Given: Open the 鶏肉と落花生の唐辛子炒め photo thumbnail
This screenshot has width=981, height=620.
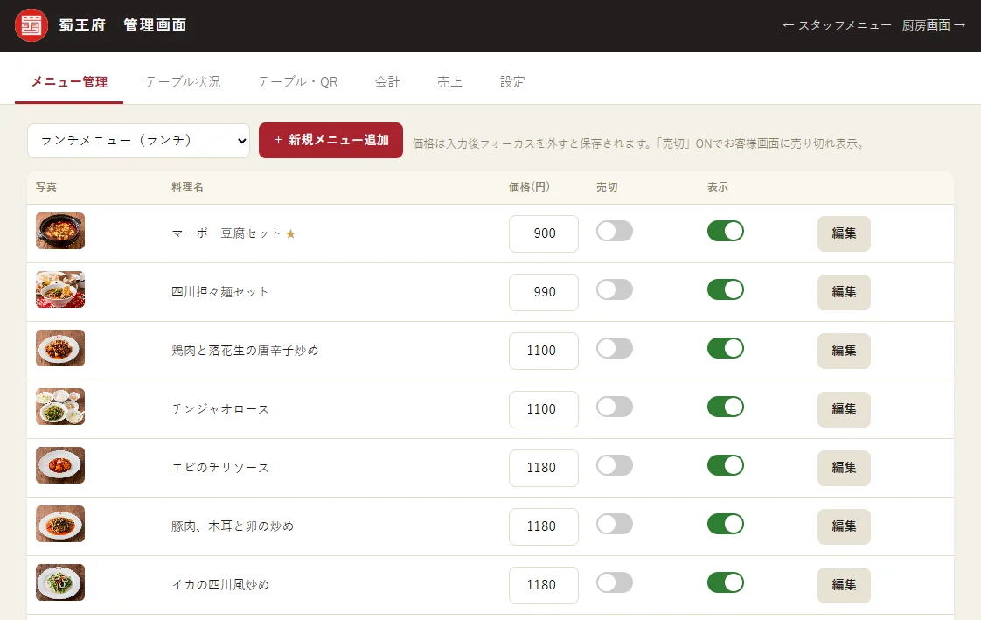Looking at the screenshot, I should pyautogui.click(x=60, y=348).
